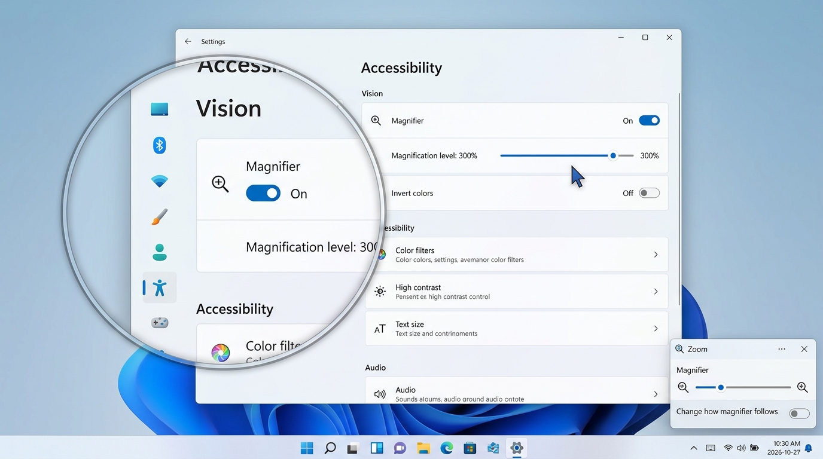Expand the Audio row chevron
The width and height of the screenshot is (823, 459).
[656, 394]
